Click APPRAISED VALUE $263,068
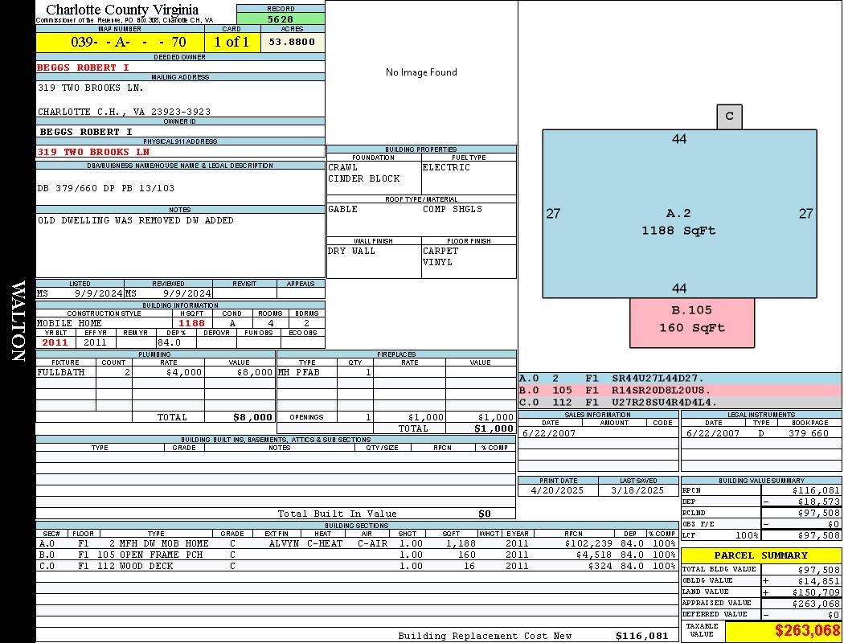Screen dimensions: 844x643 click(x=816, y=604)
